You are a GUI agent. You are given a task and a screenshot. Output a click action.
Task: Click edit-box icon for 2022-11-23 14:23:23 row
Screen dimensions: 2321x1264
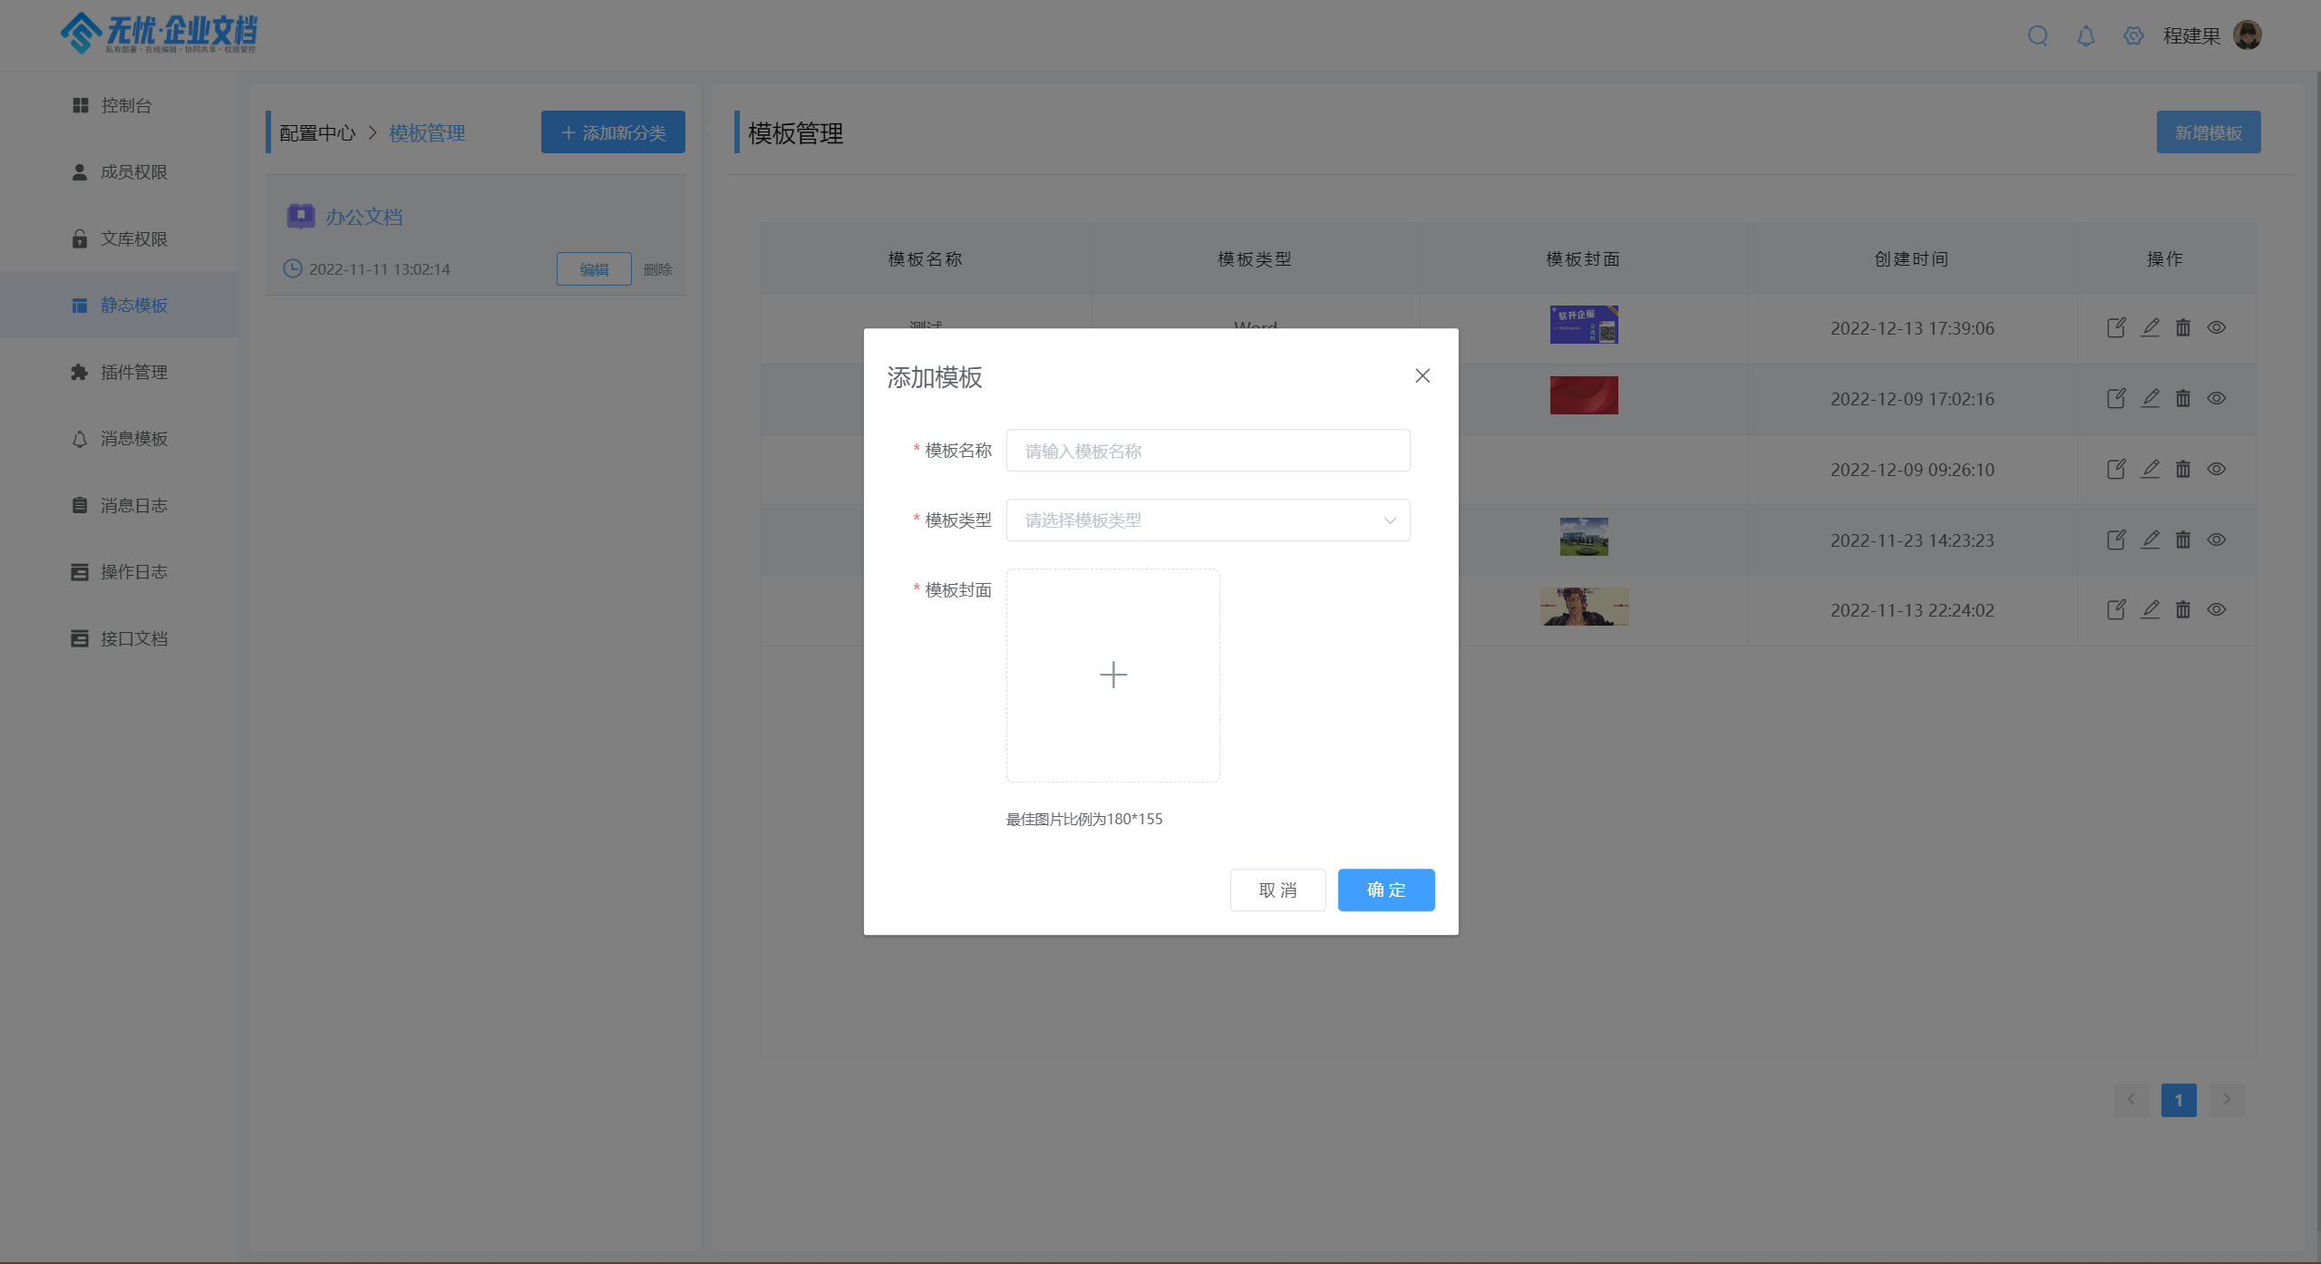(2115, 540)
